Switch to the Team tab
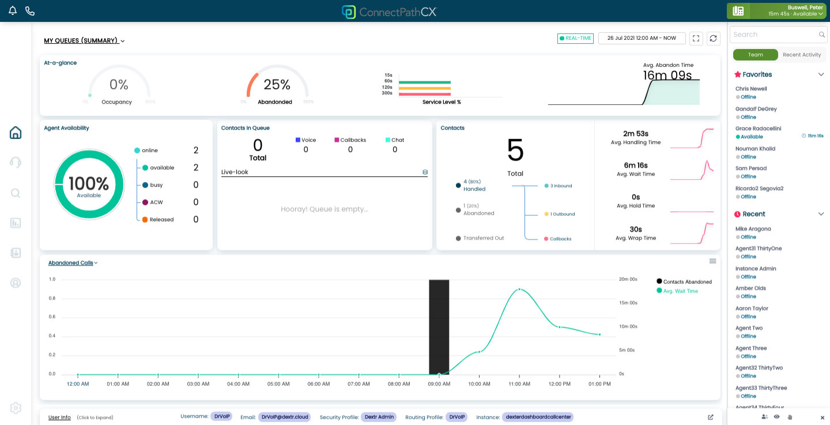Screen dimensions: 830x425 click(x=756, y=55)
